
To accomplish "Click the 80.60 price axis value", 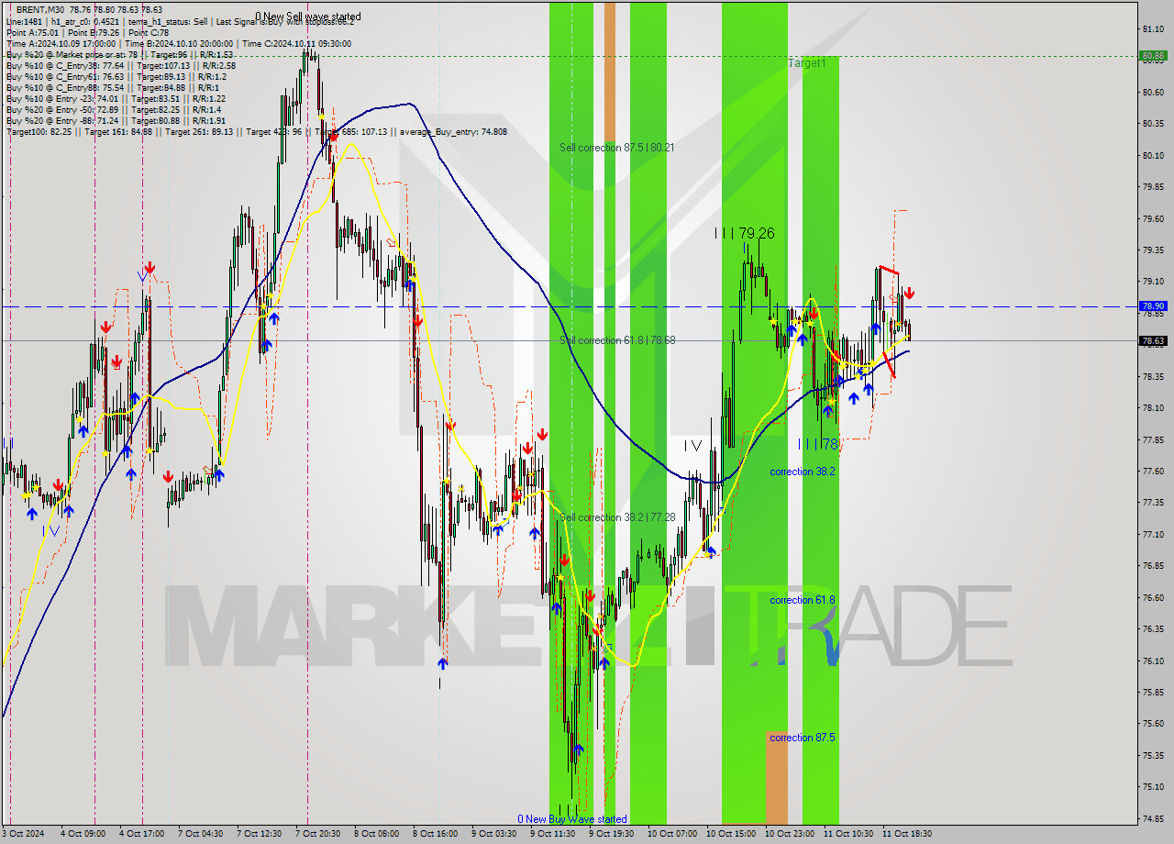I will click(1153, 92).
